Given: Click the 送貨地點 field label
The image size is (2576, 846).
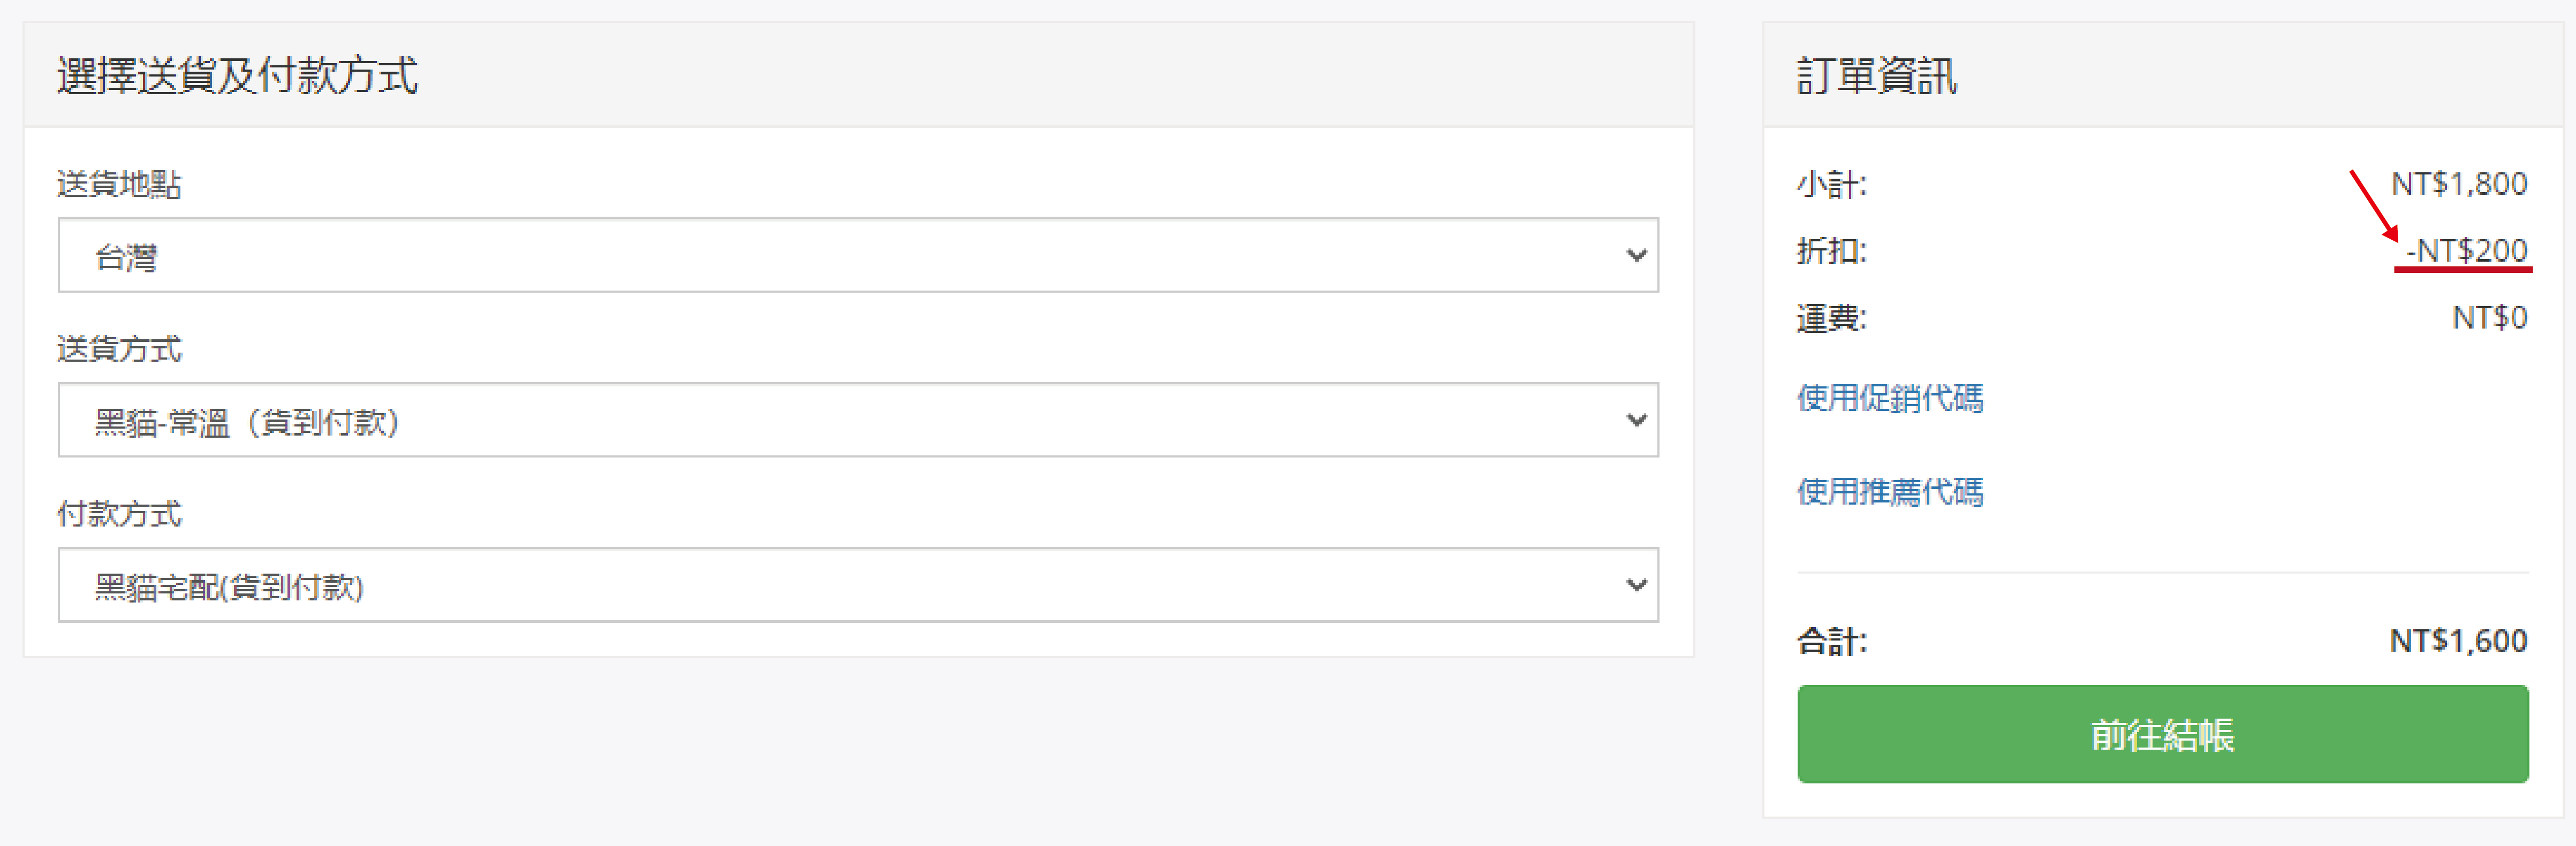Looking at the screenshot, I should coord(119,184).
